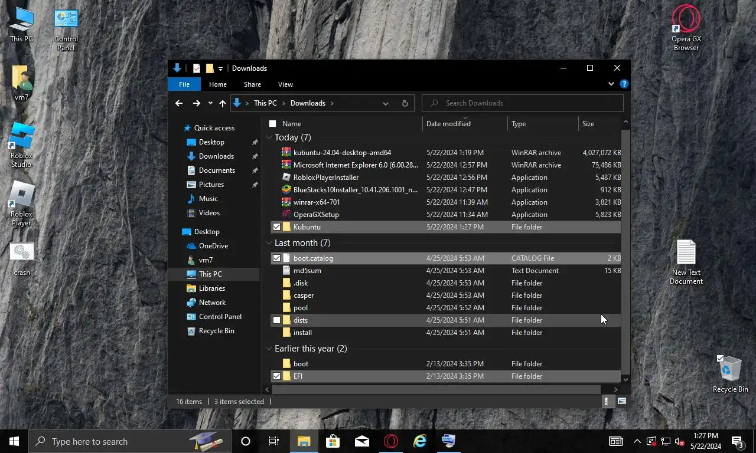Image resolution: width=756 pixels, height=453 pixels.
Task: Click the md5sum text document icon
Action: click(x=286, y=271)
